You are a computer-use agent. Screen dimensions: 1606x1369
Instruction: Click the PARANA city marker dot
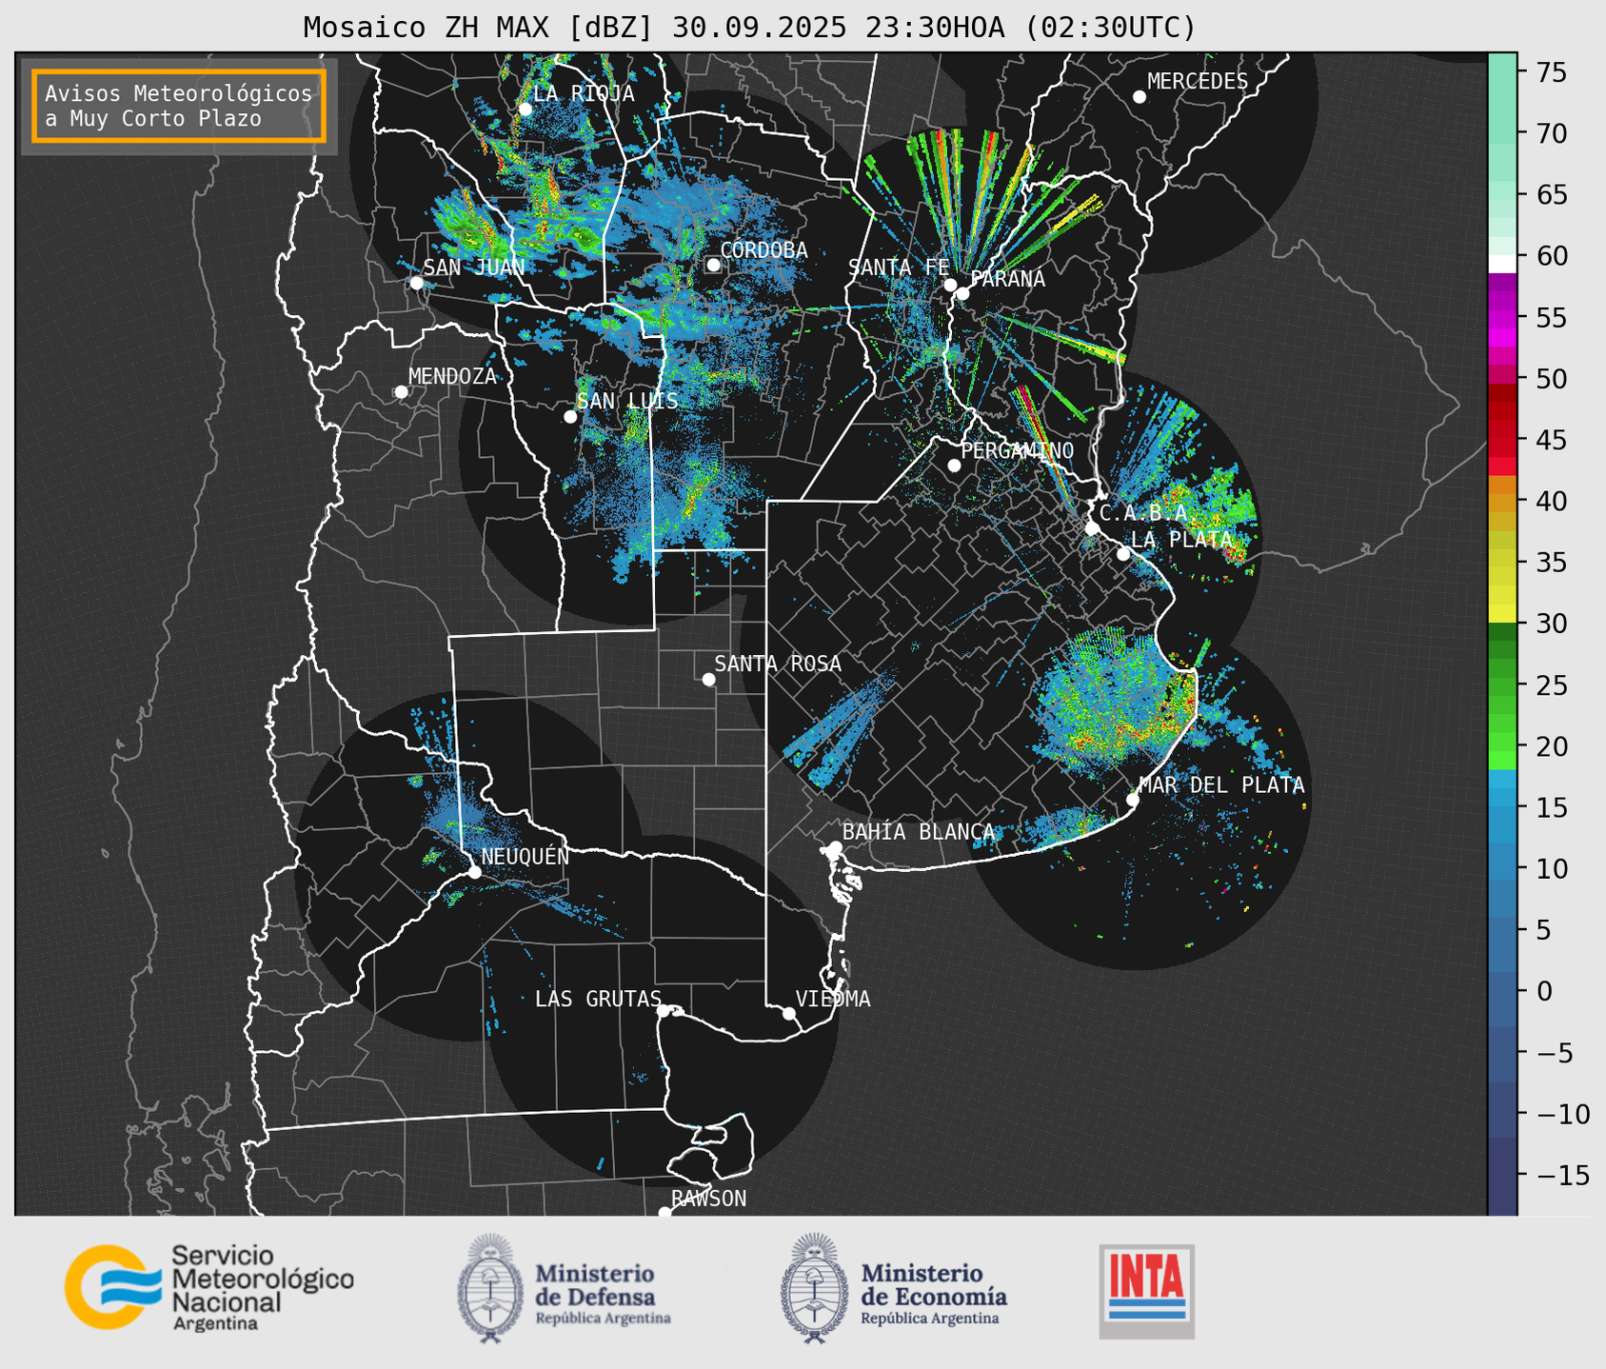click(962, 293)
